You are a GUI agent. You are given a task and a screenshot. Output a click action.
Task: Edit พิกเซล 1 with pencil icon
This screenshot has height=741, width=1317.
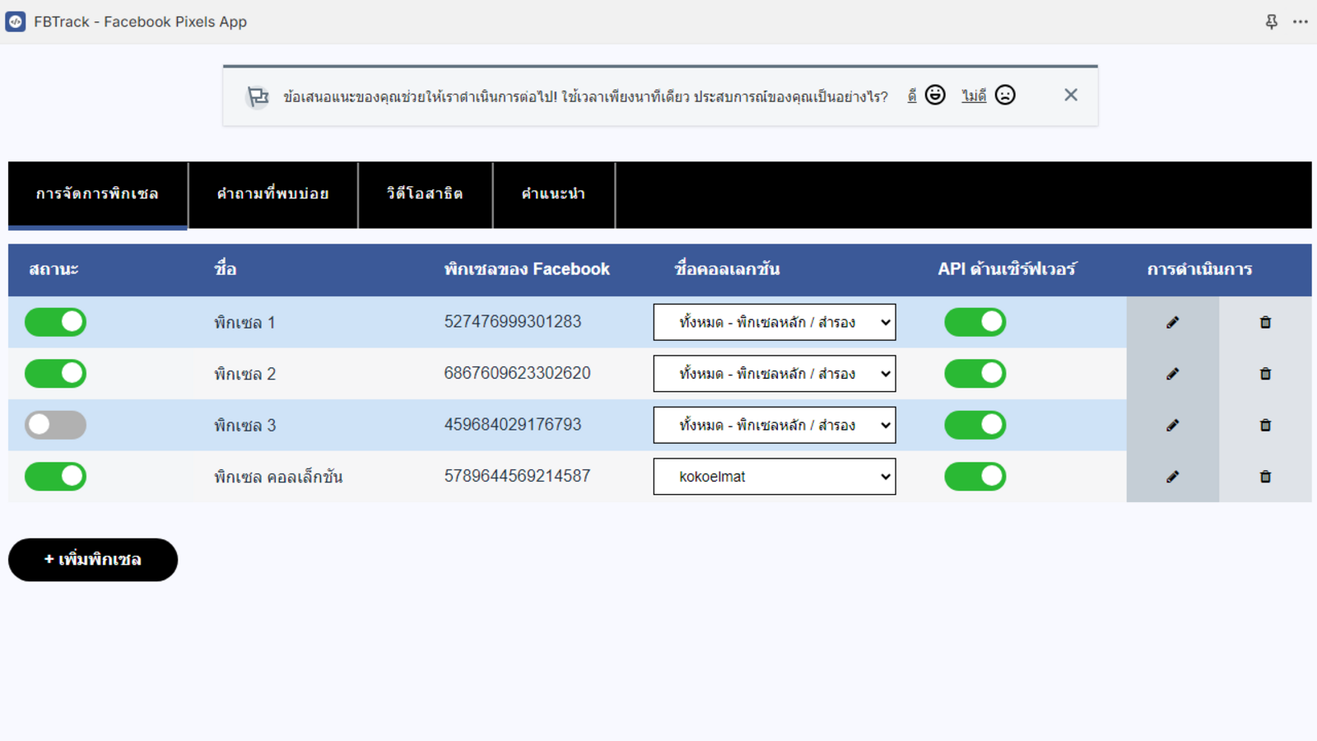[1172, 322]
